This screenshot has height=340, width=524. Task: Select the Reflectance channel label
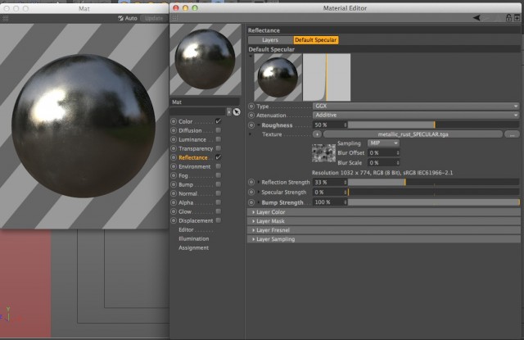193,157
